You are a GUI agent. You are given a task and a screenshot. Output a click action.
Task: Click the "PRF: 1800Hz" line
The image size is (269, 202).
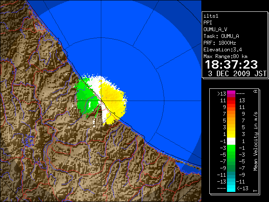(220, 43)
